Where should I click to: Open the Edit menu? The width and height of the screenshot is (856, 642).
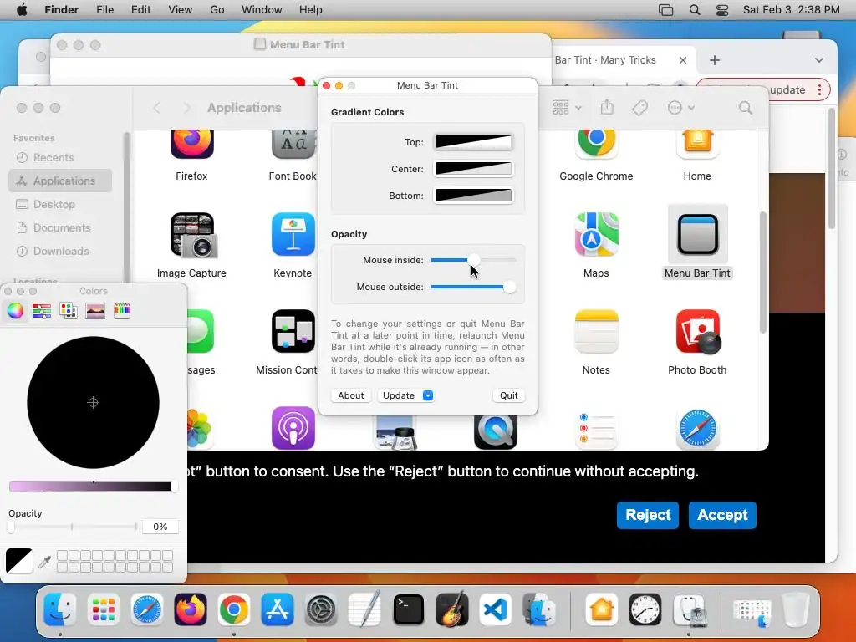[x=140, y=10]
